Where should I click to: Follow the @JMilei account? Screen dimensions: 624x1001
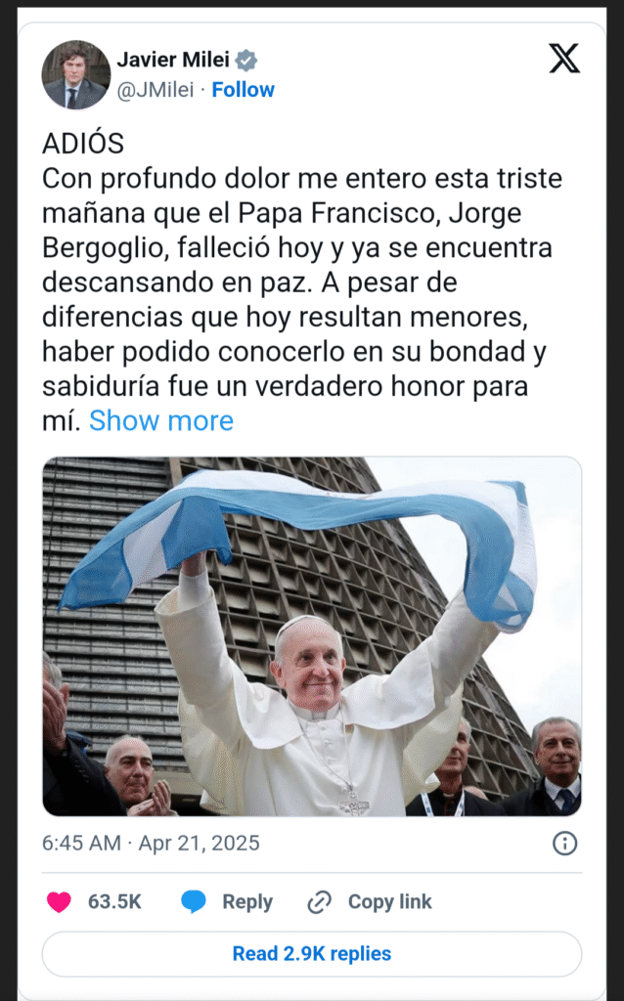coord(243,90)
